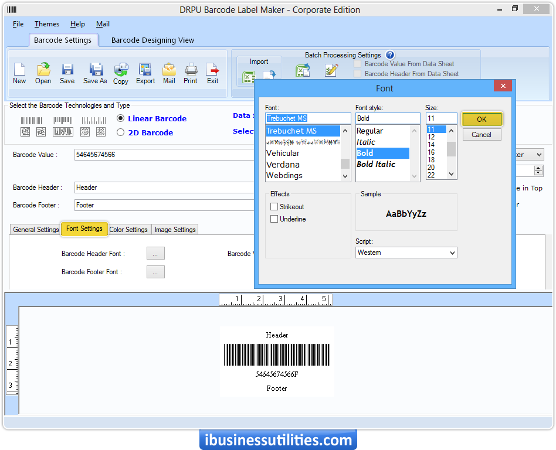Check the Underline effect box
This screenshot has width=556, height=450.
point(274,219)
